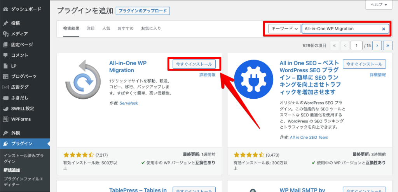This screenshot has width=398, height=192.
Task: Click the 528個の項目 results count text
Action: [x=314, y=46]
